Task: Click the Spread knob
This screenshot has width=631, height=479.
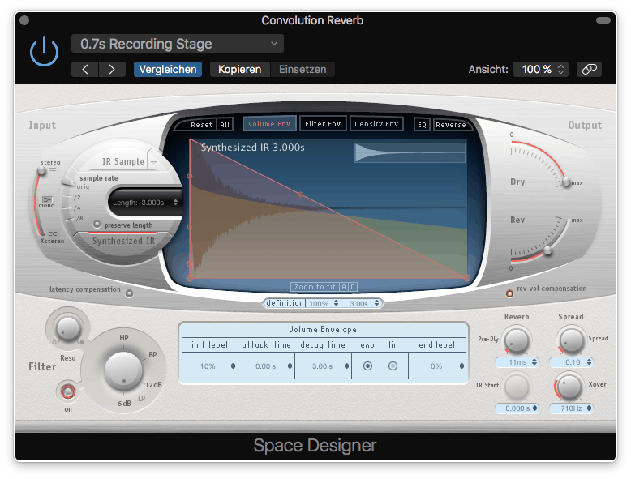Action: coord(571,340)
